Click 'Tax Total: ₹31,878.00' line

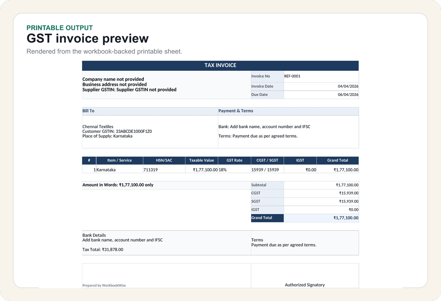(103, 250)
